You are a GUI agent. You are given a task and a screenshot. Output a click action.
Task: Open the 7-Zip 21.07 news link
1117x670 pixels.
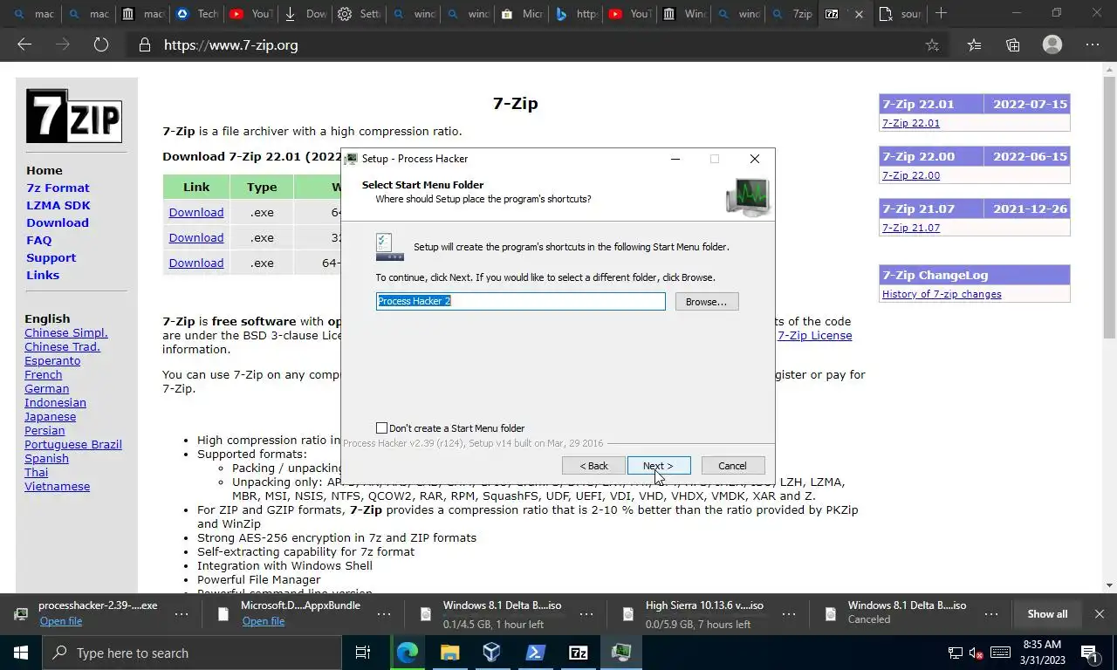[911, 228]
